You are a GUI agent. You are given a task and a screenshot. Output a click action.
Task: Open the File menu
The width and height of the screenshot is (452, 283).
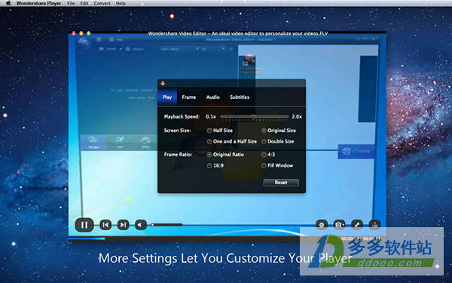click(x=71, y=3)
